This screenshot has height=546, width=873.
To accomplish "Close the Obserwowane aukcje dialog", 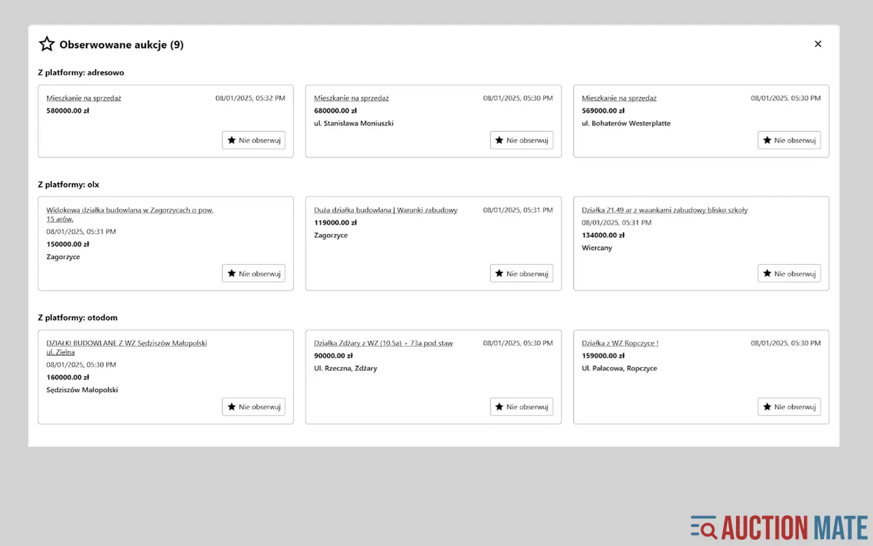I will point(818,44).
